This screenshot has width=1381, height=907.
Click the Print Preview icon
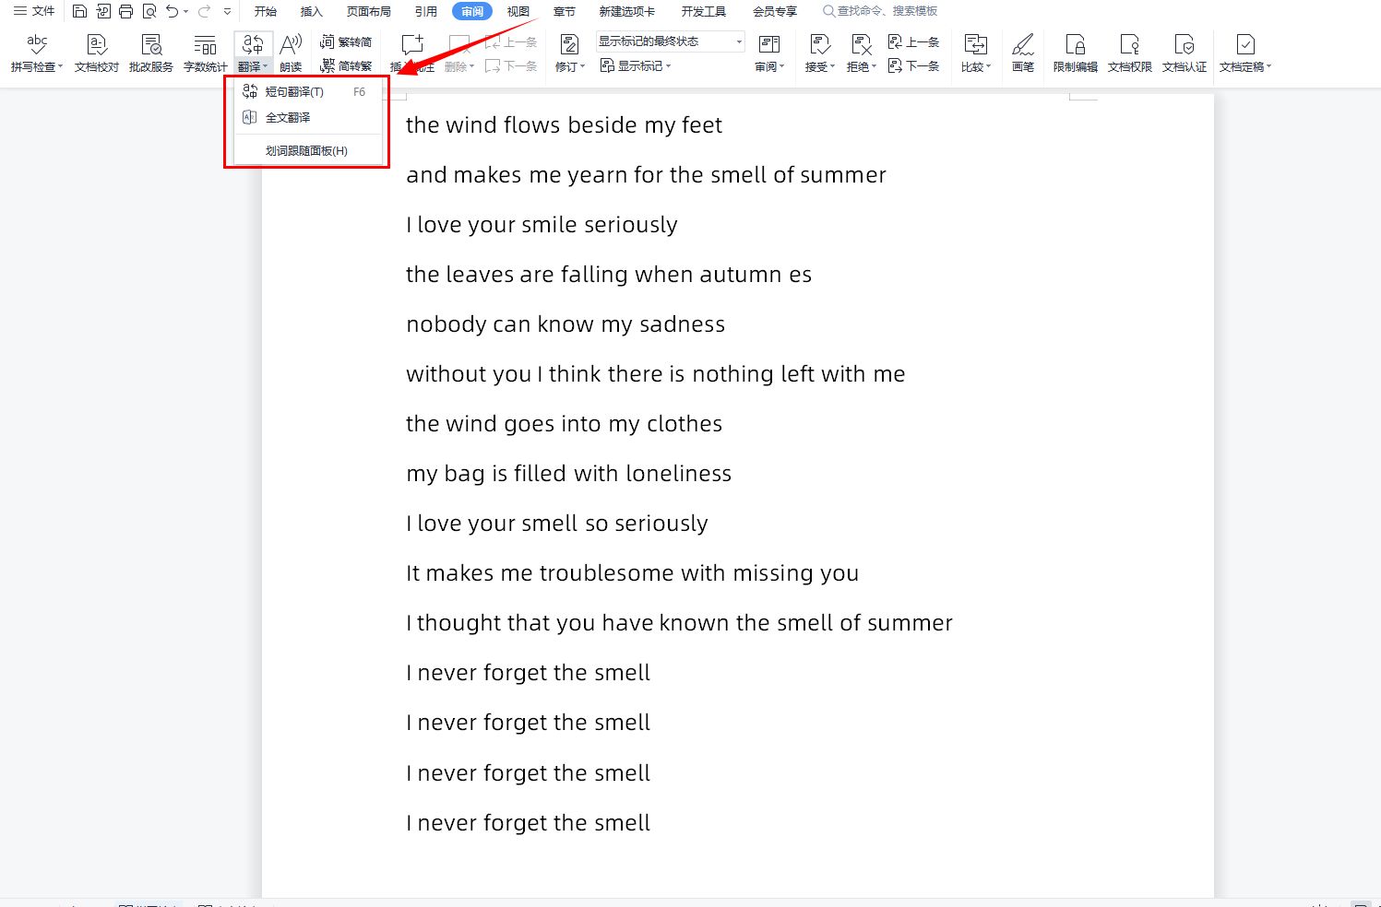(149, 11)
